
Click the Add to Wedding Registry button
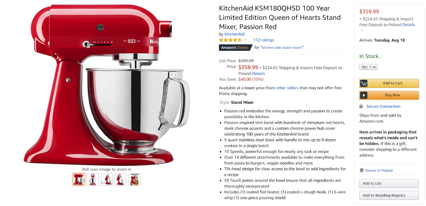tap(389, 195)
